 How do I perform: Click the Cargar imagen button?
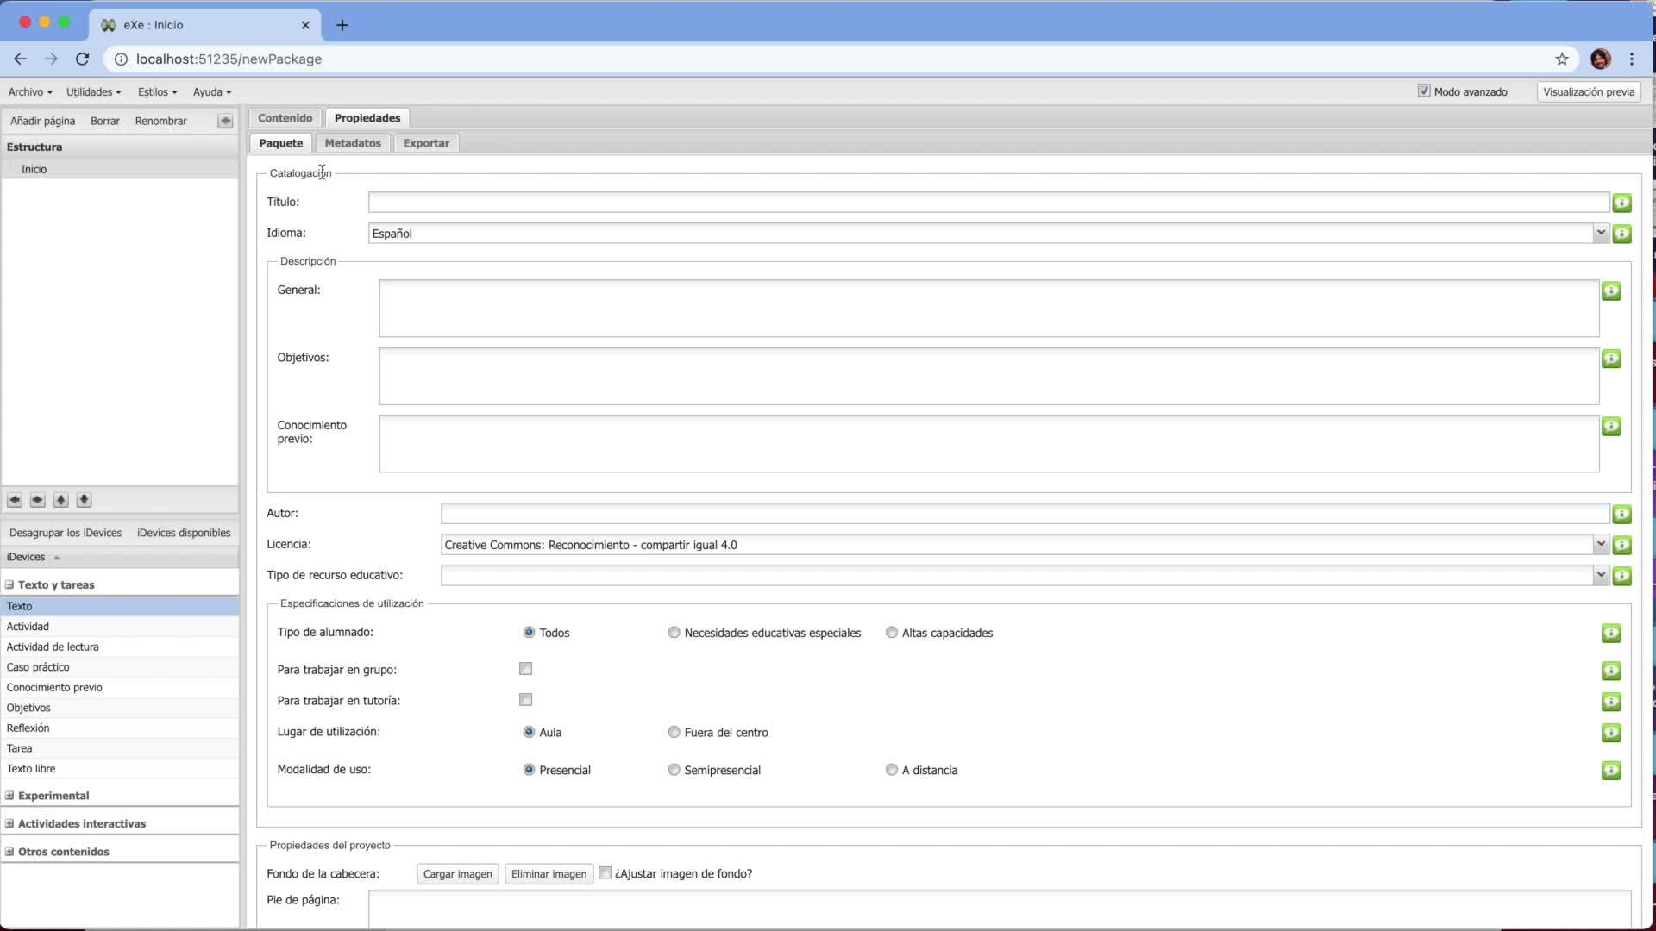[x=457, y=874]
